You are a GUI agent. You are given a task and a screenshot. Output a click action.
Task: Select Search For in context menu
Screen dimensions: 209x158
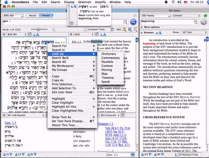72,46
